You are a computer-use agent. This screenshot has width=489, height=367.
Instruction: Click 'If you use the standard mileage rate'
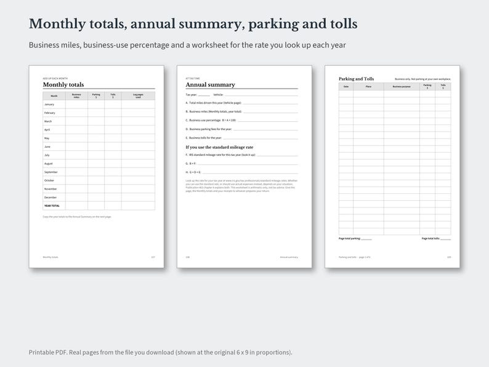[219, 147]
